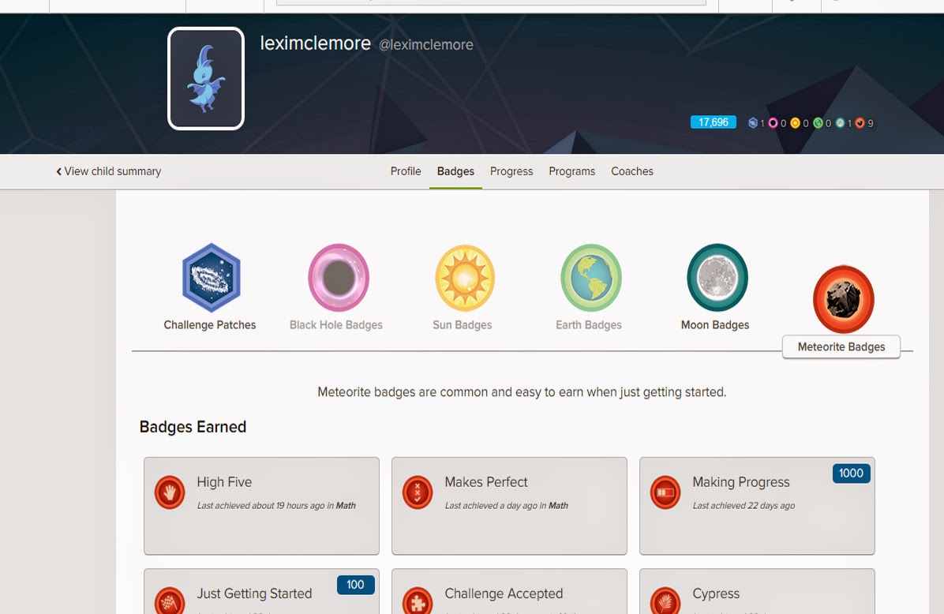Click the Earth Badges label
The height and width of the screenshot is (614, 944).
(x=589, y=325)
